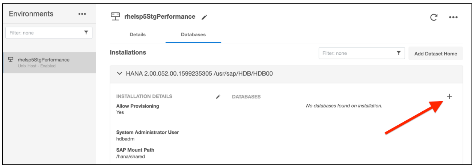
Task: Click the Add Dataset Home button
Action: [435, 54]
